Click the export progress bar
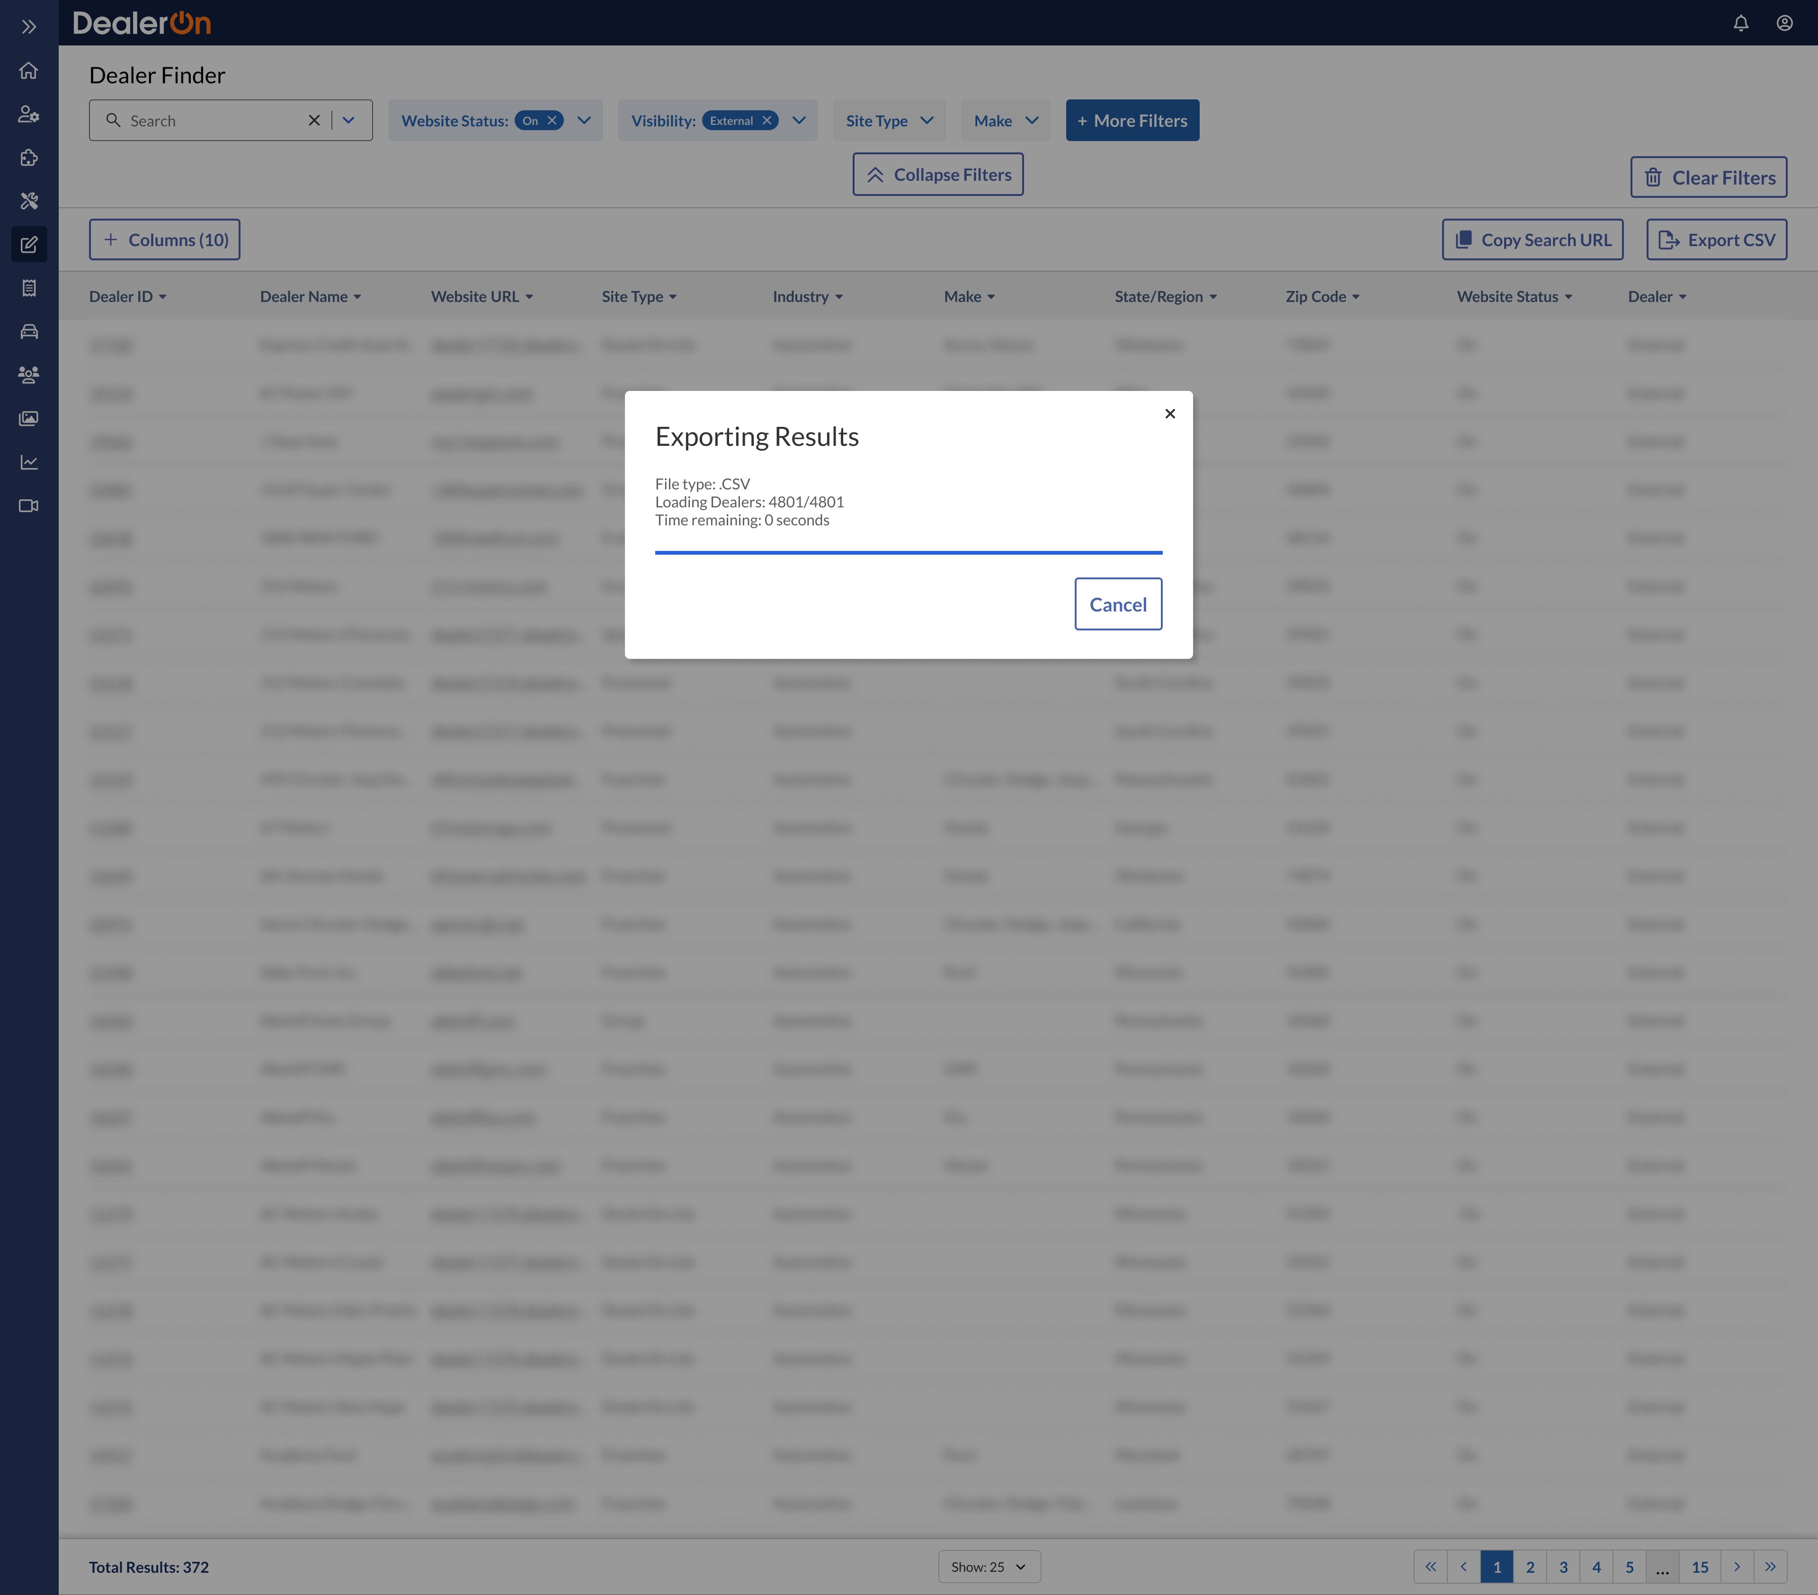 908,552
